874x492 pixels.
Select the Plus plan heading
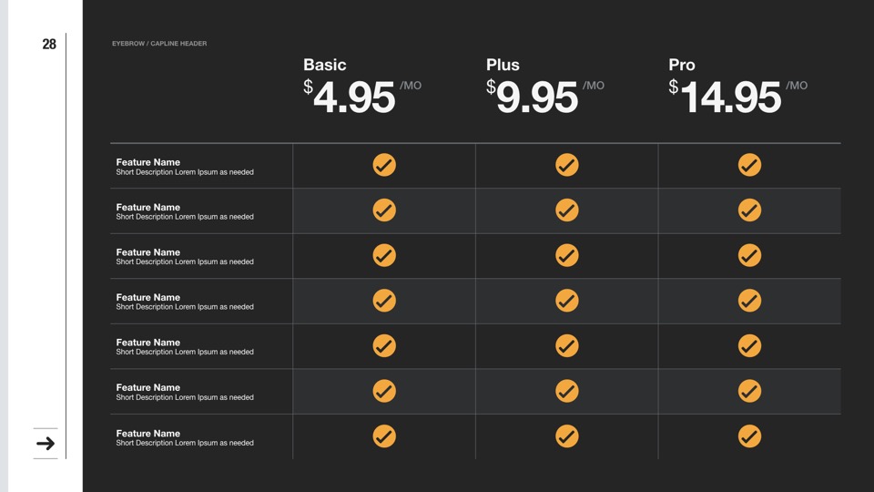503,65
